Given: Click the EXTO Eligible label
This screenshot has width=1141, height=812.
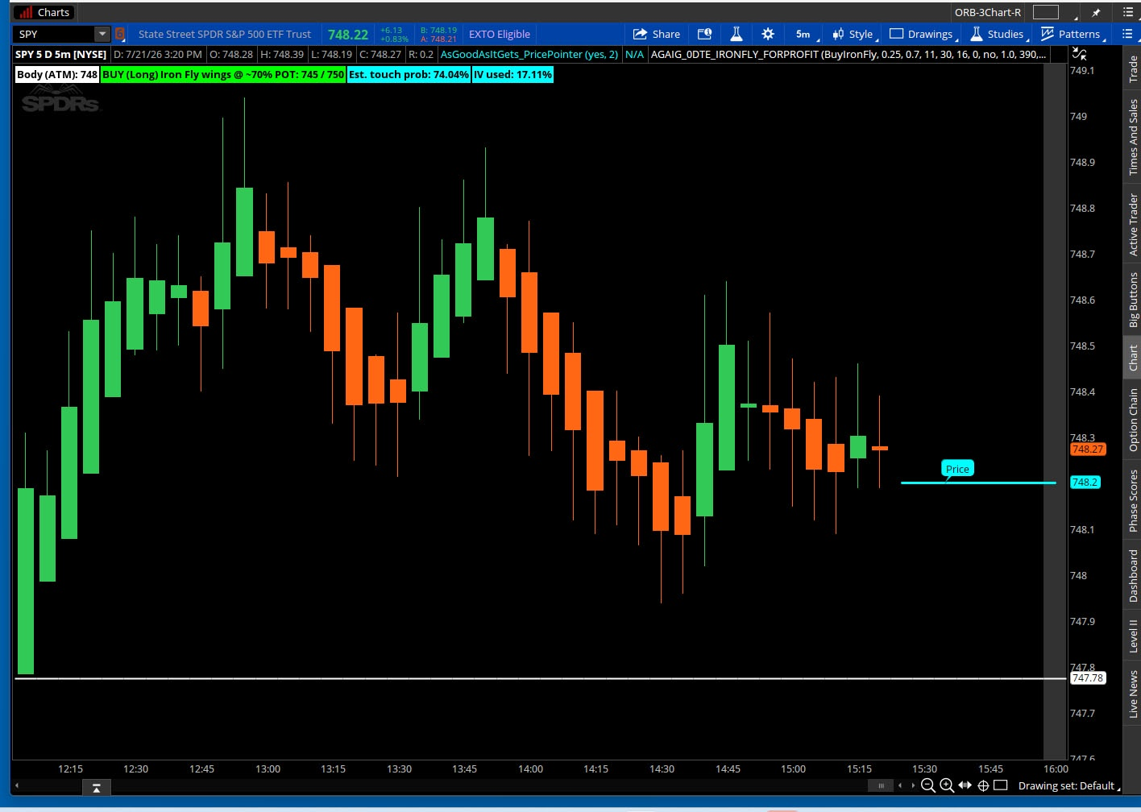Looking at the screenshot, I should (x=500, y=34).
